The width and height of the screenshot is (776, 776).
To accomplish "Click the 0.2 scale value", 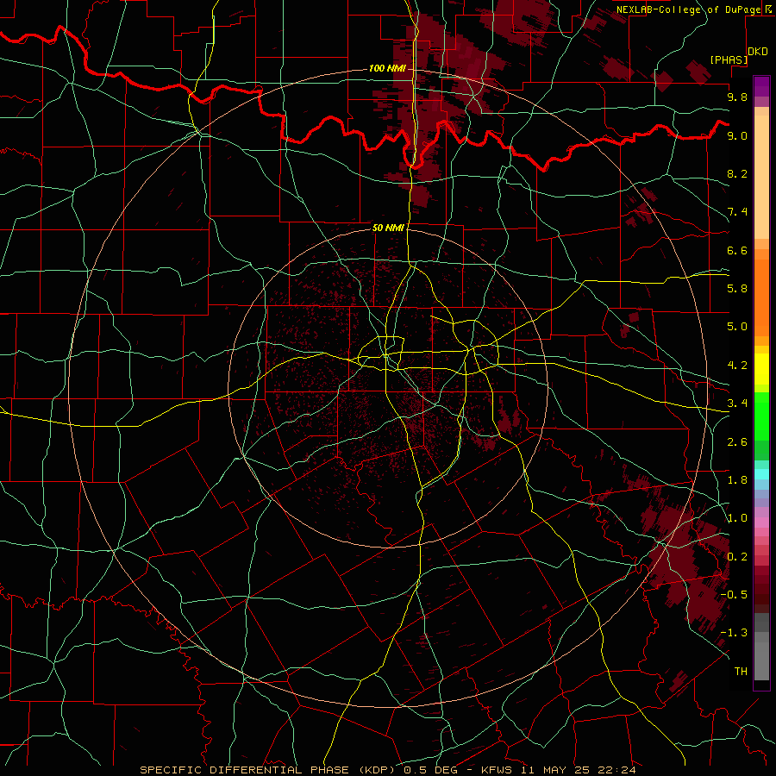I will point(737,557).
